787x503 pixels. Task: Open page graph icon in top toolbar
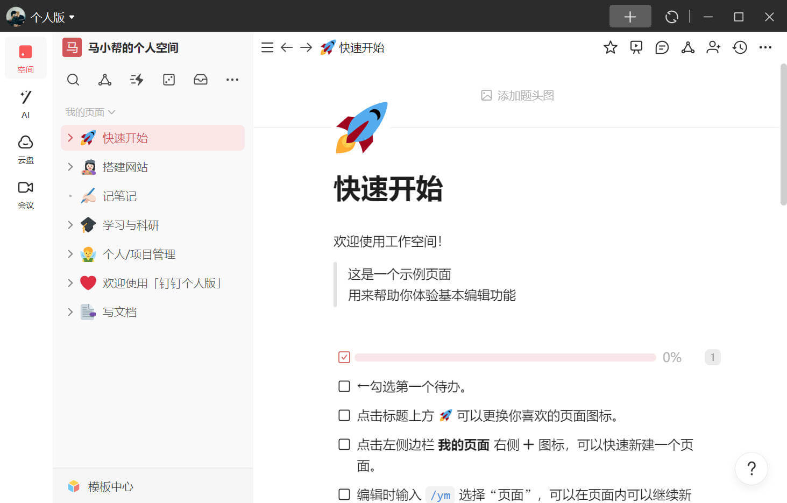coord(688,47)
